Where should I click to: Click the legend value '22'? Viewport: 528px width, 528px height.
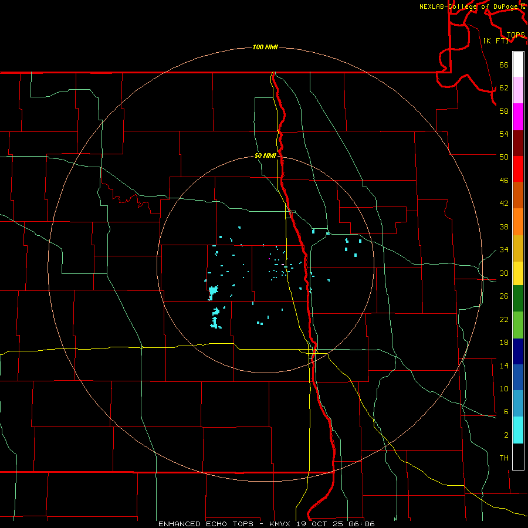pyautogui.click(x=504, y=320)
